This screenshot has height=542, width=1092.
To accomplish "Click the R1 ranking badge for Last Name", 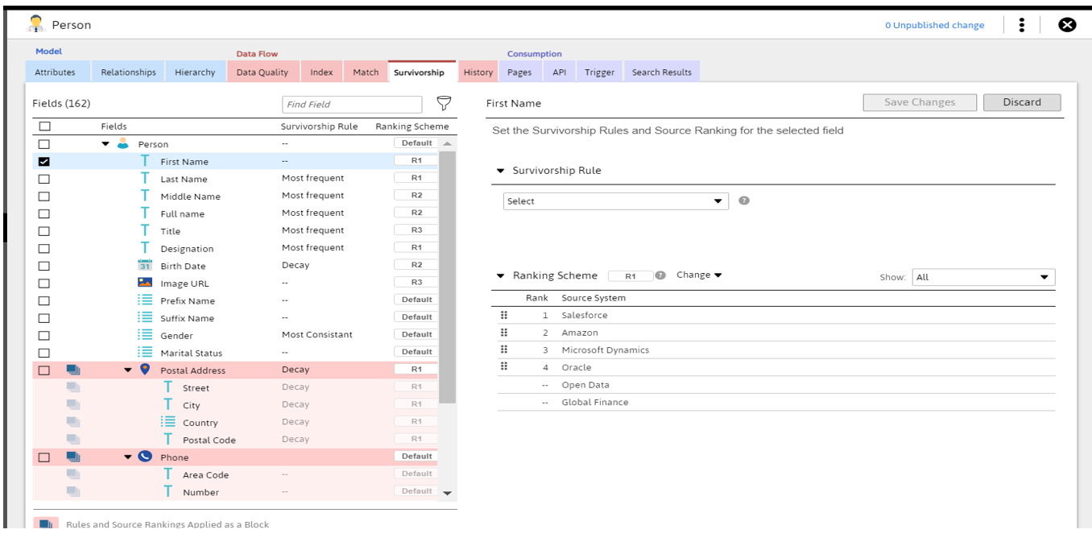I will [416, 178].
